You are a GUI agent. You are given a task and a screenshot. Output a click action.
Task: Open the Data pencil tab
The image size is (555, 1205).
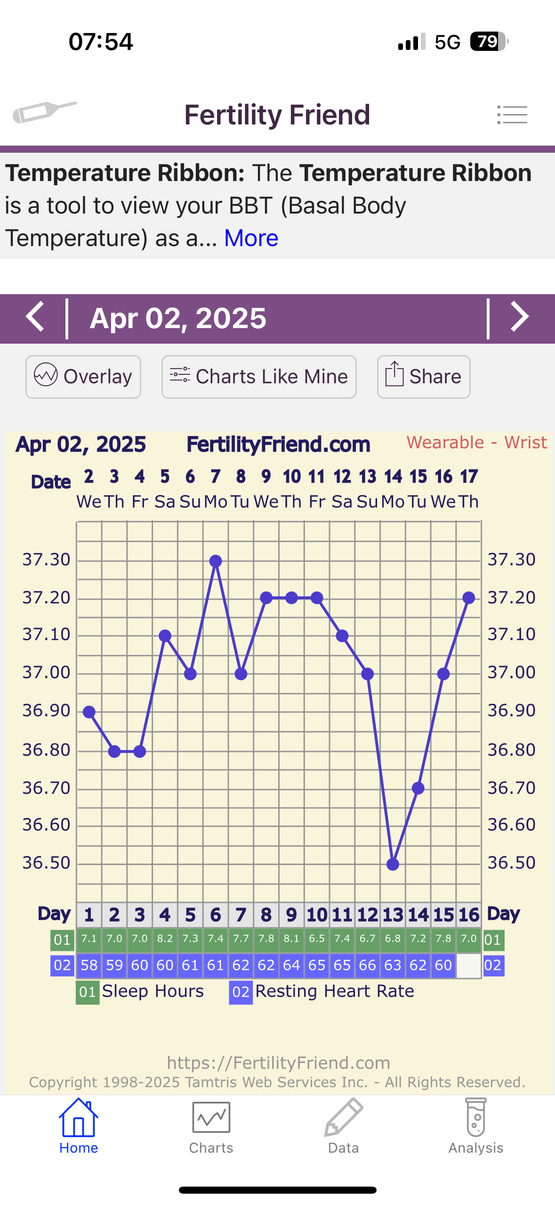(x=343, y=1126)
